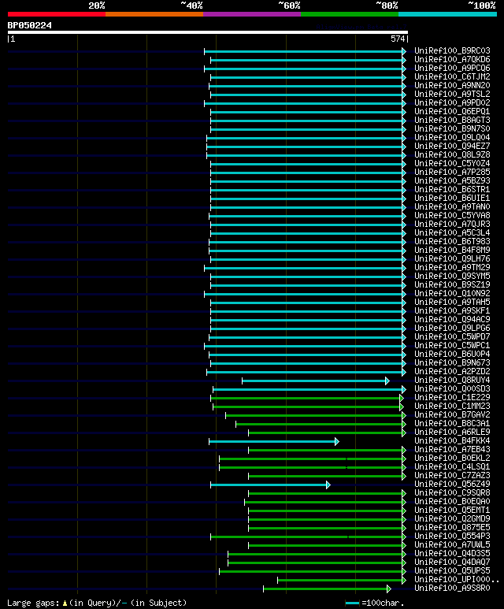Select the UniRef100_C5WPD7 label
504x609 pixels.
pyautogui.click(x=452, y=336)
